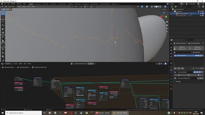Open the Tool properties tab
This screenshot has height=115, width=205.
(x=171, y=44)
